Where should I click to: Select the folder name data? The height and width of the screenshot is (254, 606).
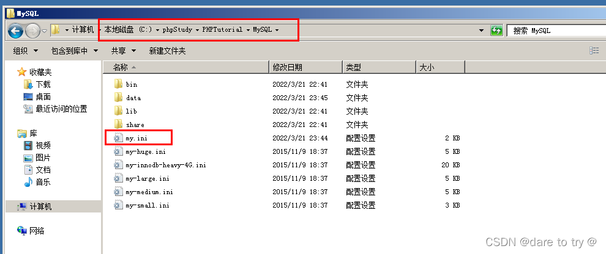133,98
